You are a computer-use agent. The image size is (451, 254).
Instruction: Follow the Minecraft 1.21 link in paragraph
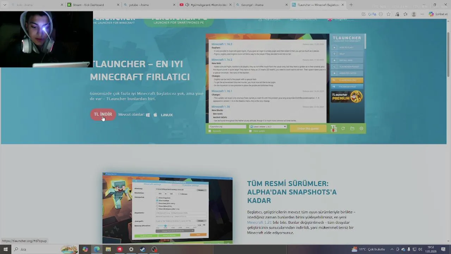[259, 223]
